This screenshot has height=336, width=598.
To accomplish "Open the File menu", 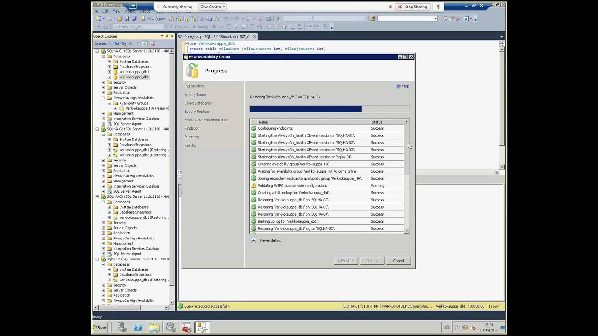I will click(x=95, y=11).
